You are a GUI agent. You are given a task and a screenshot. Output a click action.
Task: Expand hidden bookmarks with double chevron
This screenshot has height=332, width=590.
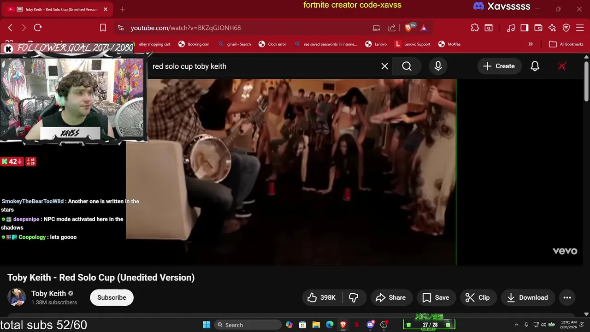(531, 44)
